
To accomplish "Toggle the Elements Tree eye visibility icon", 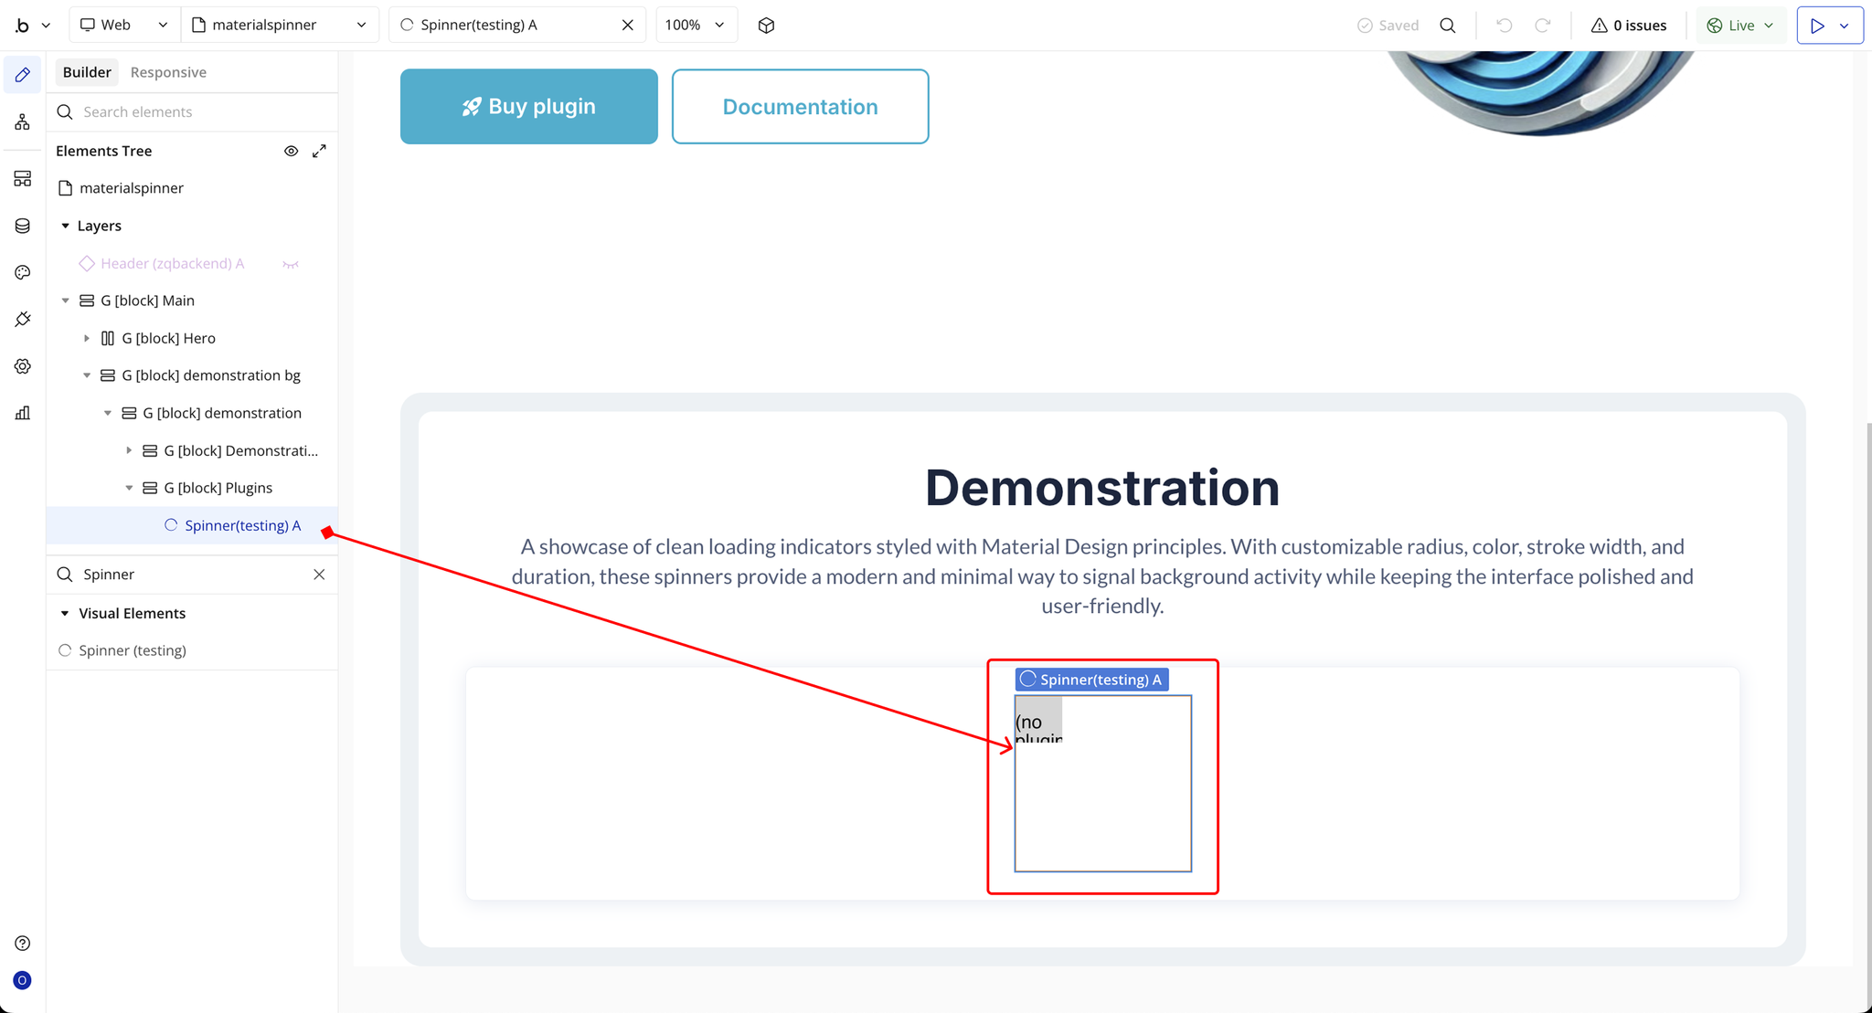I will [291, 151].
